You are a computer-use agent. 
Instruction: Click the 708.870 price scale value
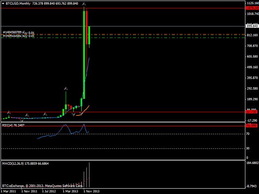[x=252, y=46]
